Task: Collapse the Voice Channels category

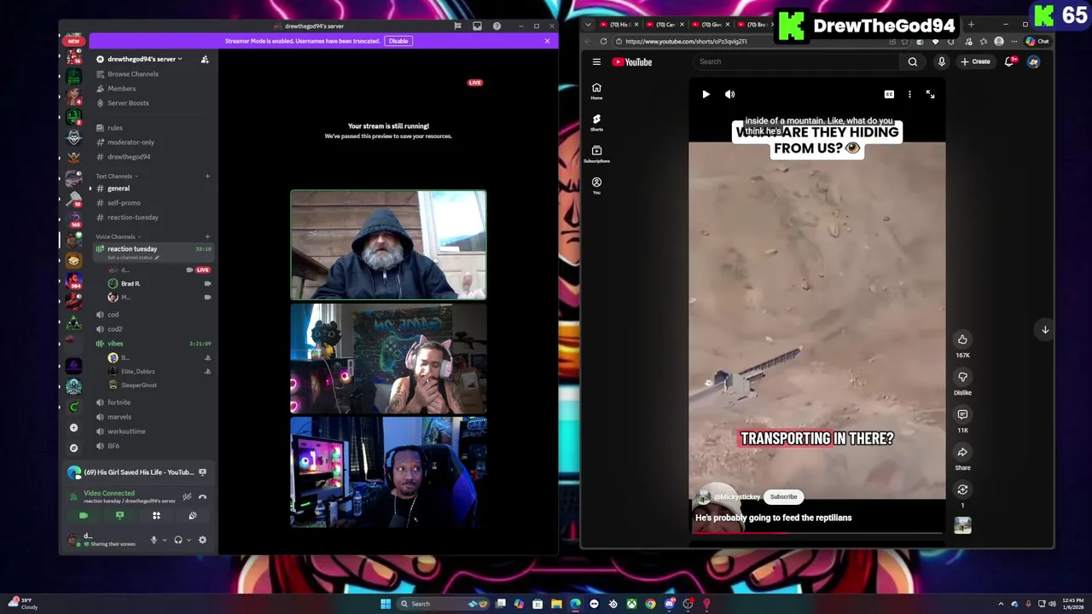Action: (119, 236)
